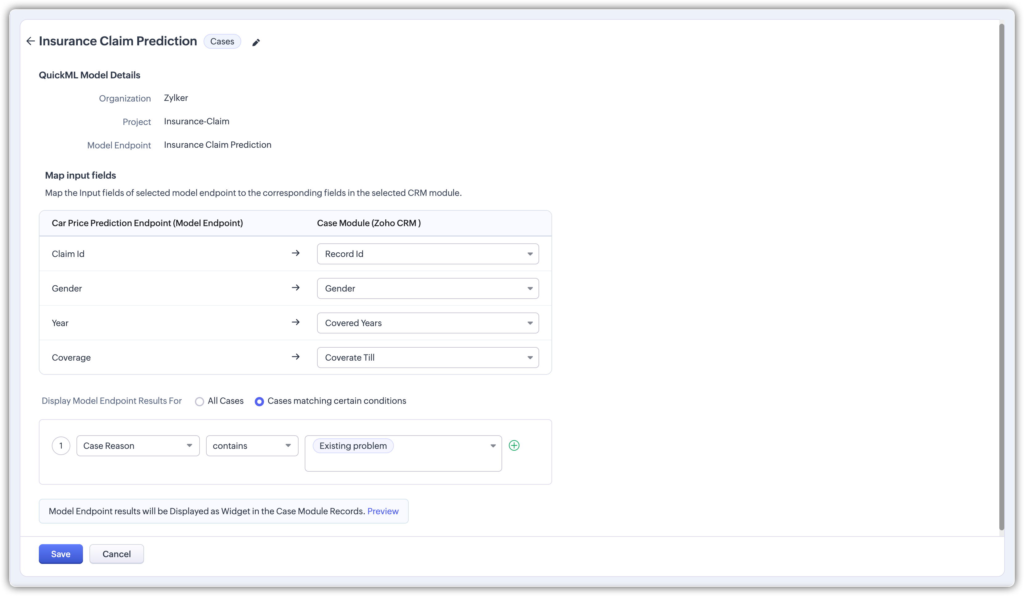
Task: Open the widget Preview link
Action: (383, 511)
